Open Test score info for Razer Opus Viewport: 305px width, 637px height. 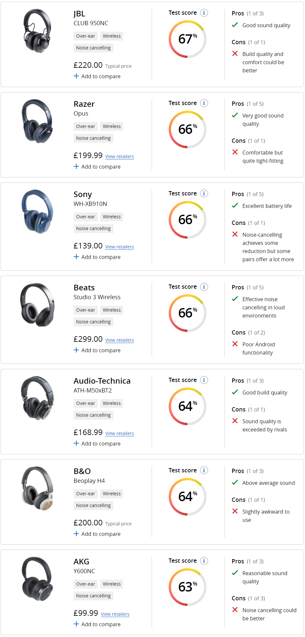[204, 103]
